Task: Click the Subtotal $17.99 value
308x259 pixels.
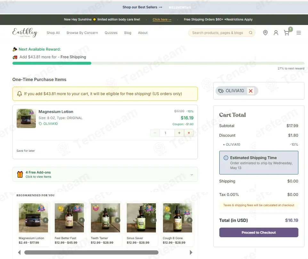Action: pos(292,126)
